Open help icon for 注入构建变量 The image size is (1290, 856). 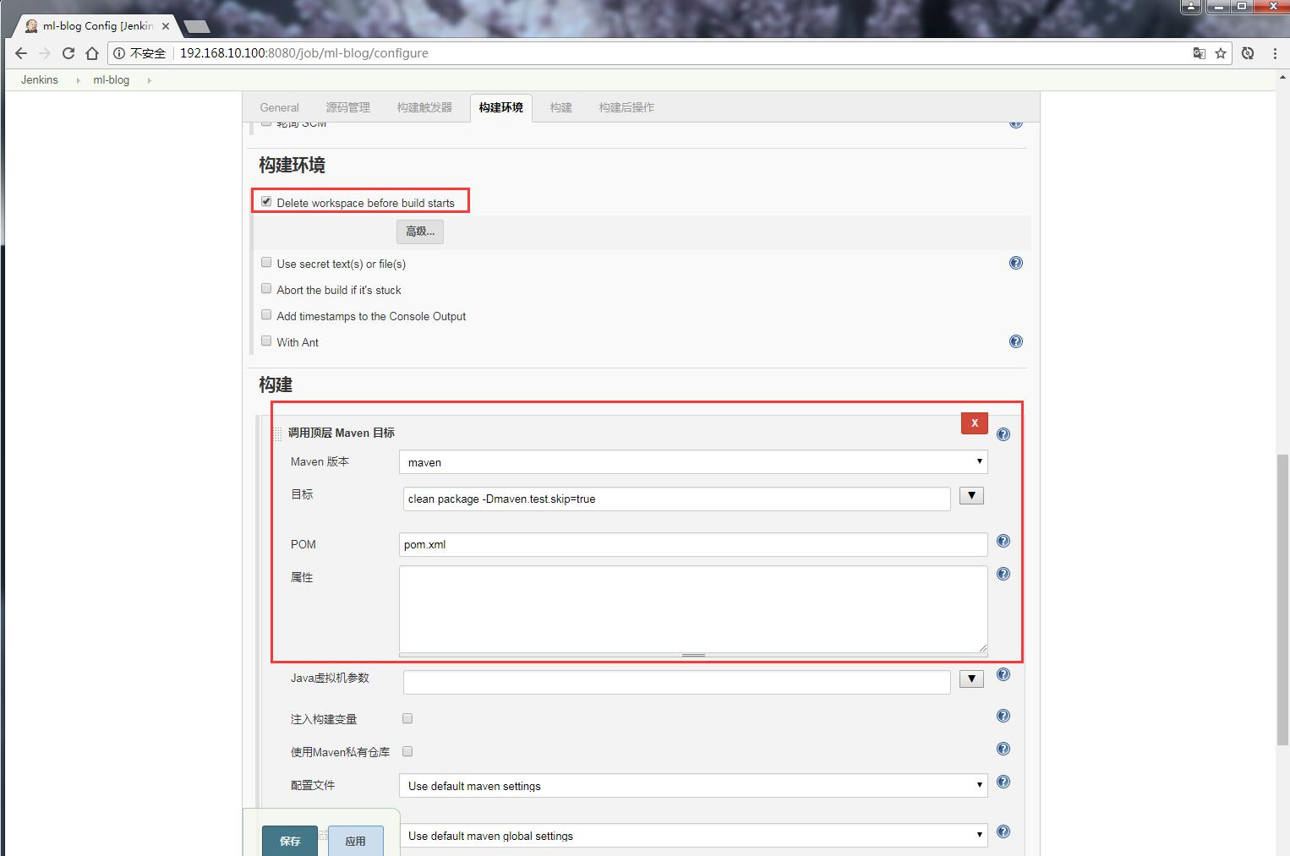click(1003, 716)
